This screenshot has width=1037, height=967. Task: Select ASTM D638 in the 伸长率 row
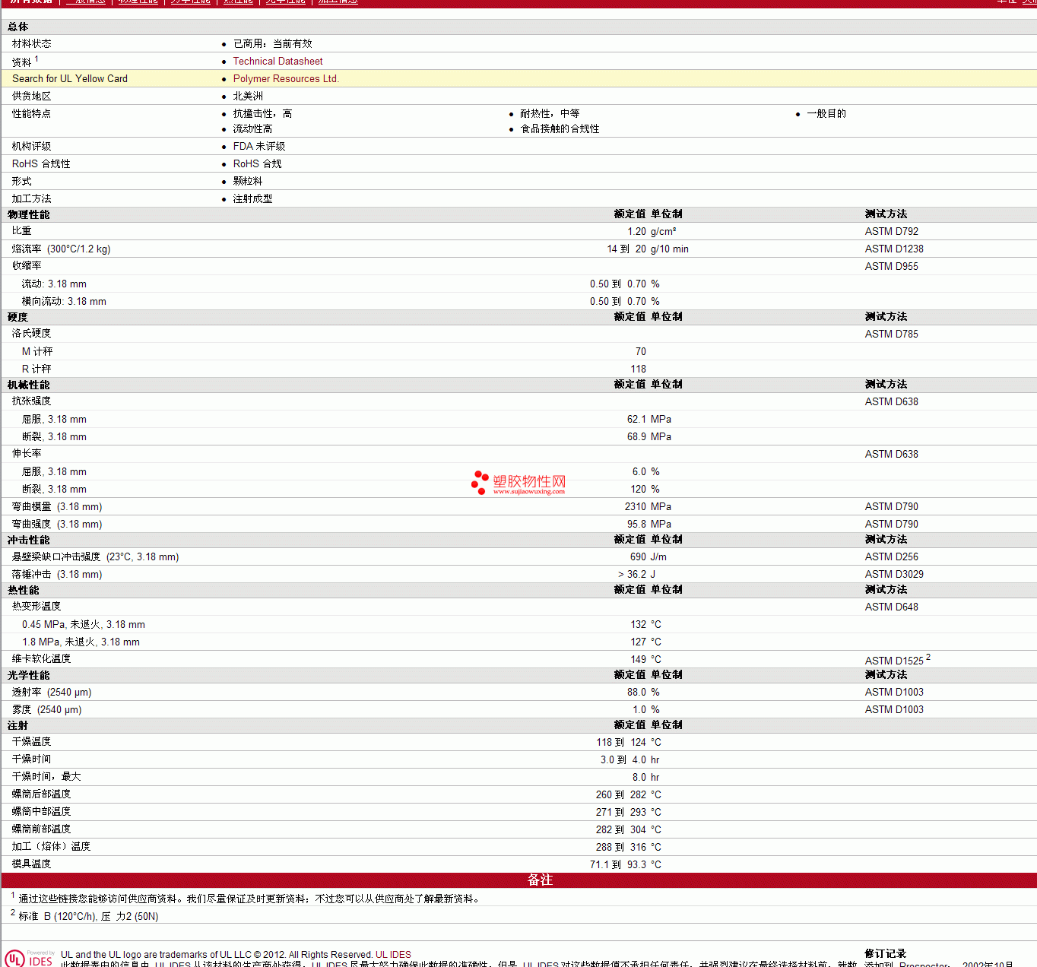coord(892,455)
